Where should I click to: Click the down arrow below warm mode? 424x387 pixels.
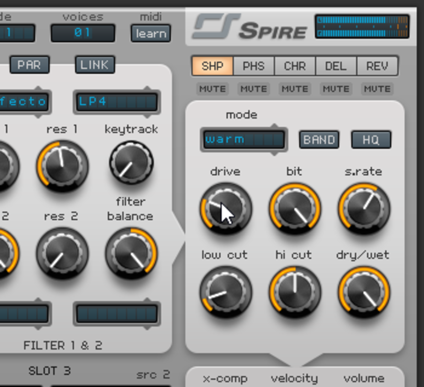274,153
